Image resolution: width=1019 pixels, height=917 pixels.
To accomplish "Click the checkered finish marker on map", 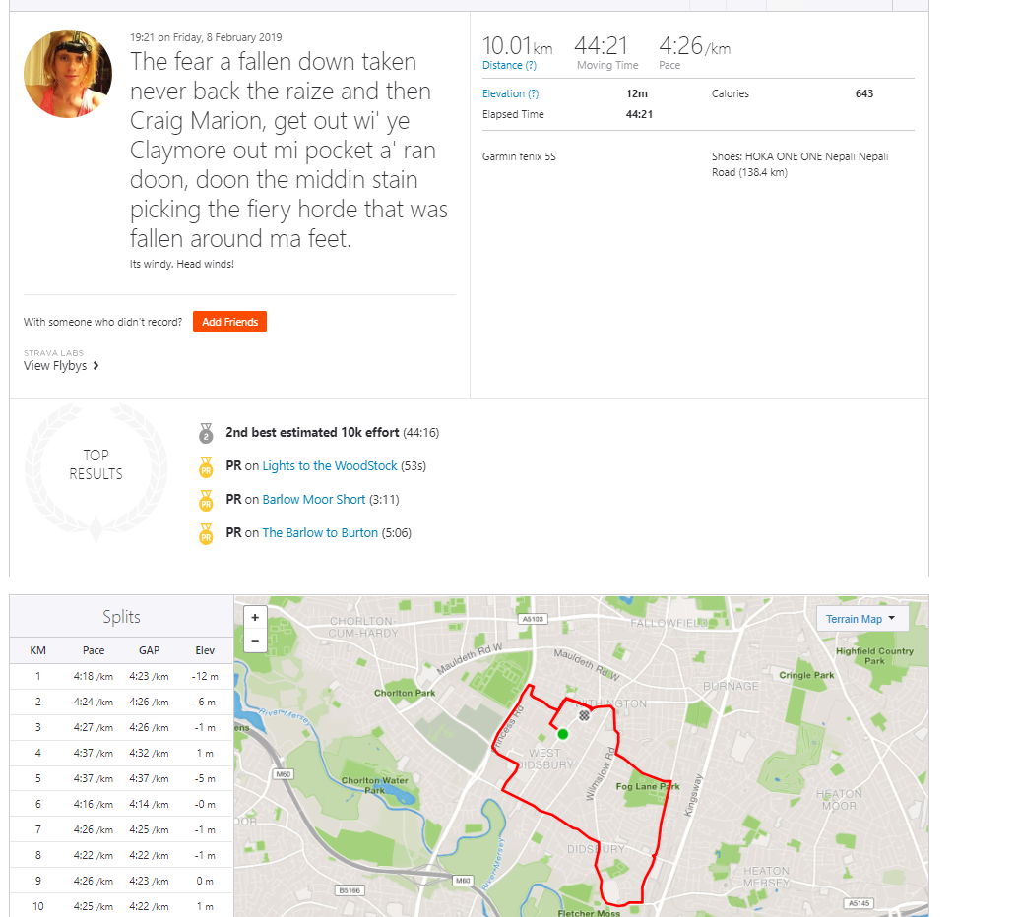I will pyautogui.click(x=584, y=716).
